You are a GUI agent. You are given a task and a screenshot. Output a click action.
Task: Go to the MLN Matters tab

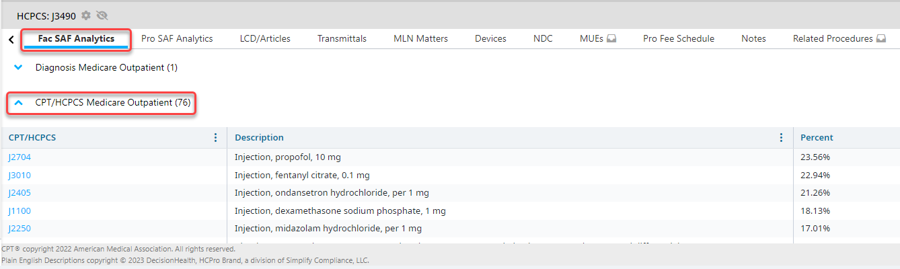coord(420,39)
